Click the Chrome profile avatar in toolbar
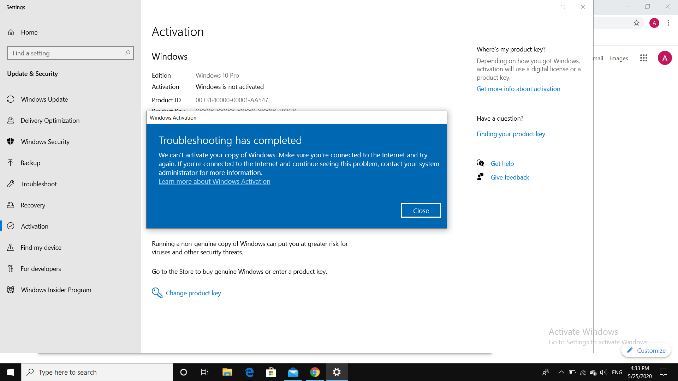Image resolution: width=678 pixels, height=381 pixels. [x=654, y=23]
